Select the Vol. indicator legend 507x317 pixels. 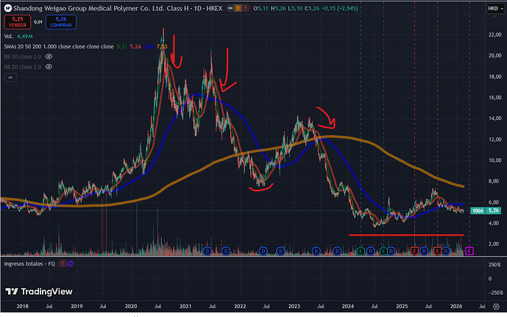(x=9, y=36)
